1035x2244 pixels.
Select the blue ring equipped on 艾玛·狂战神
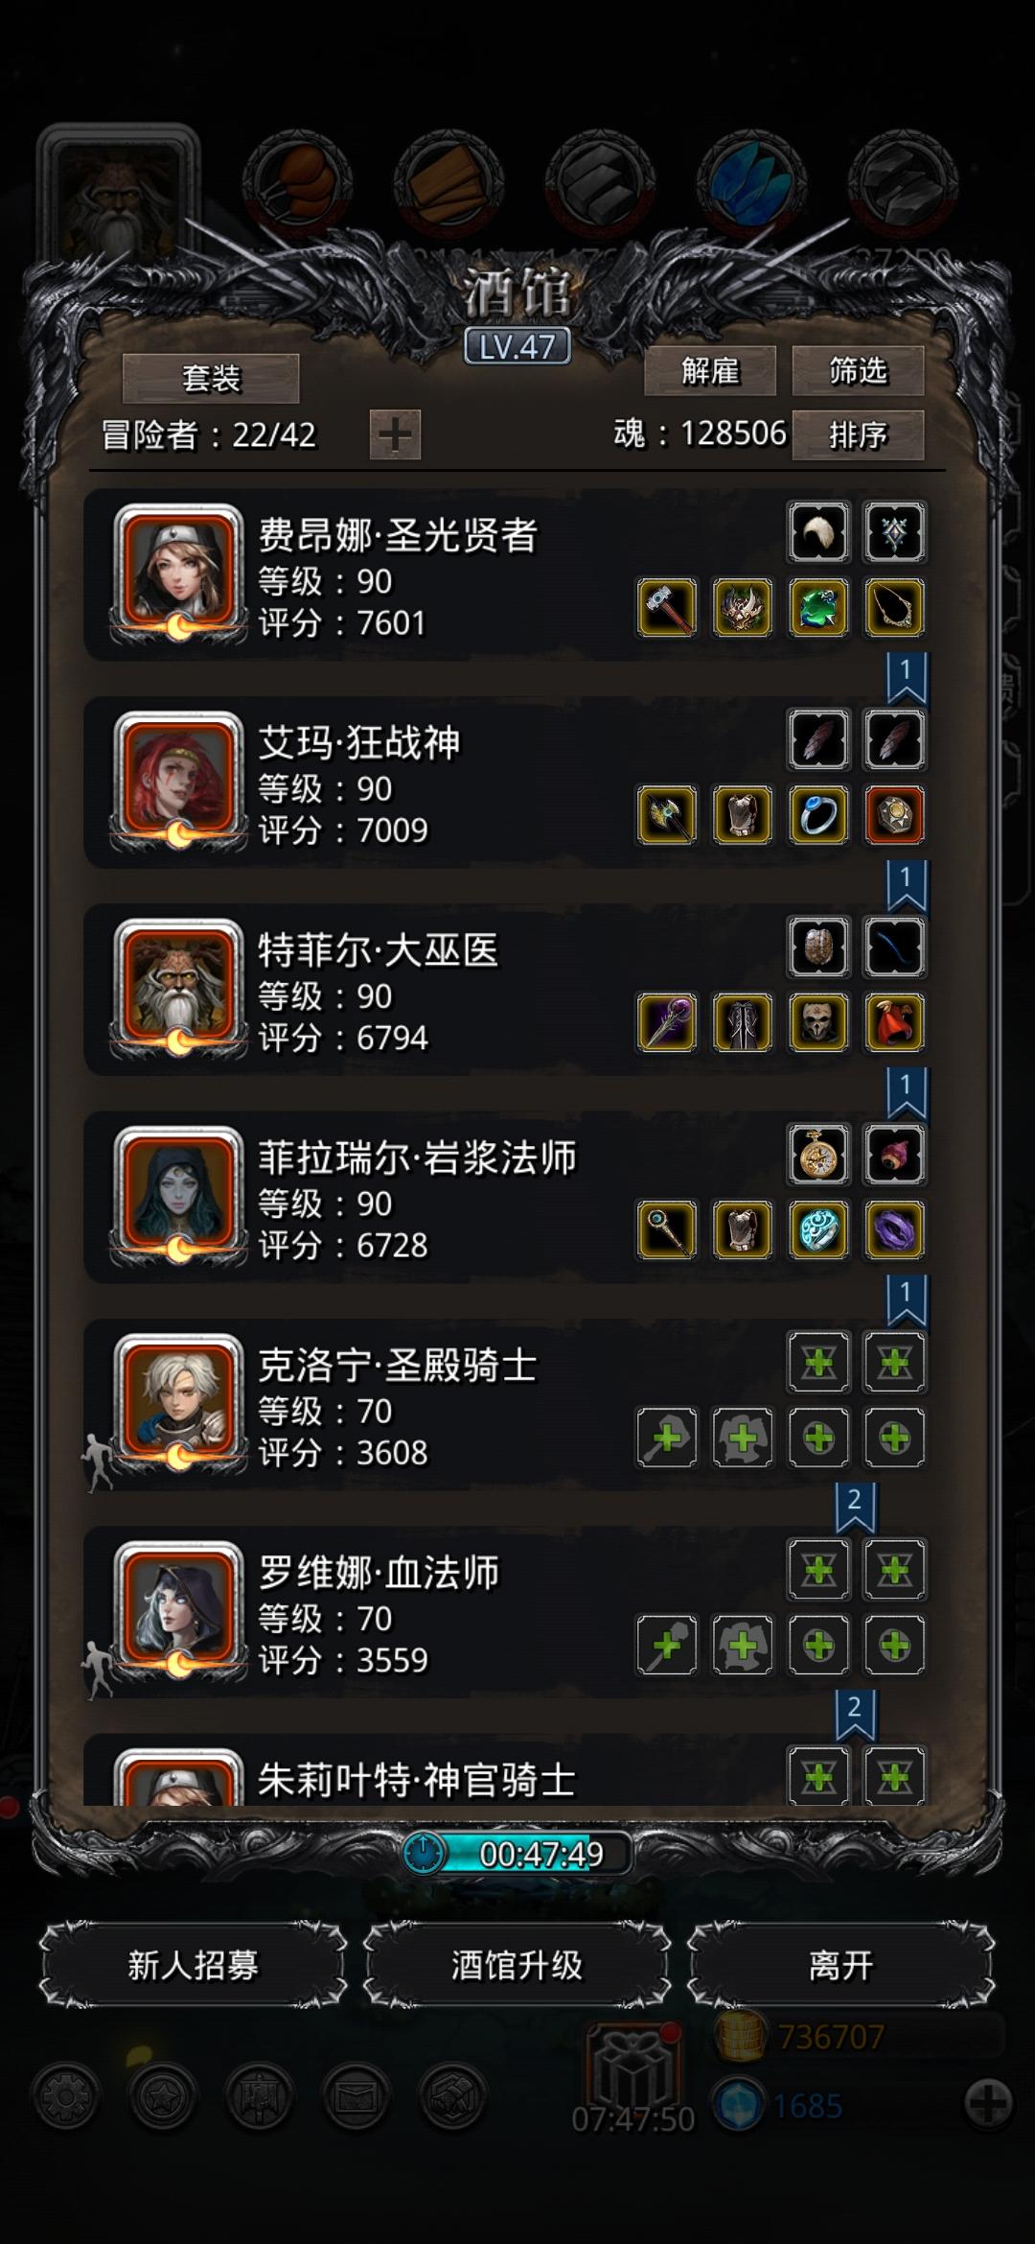(x=818, y=815)
